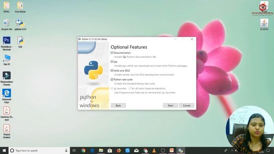This screenshot has height=154, width=274.
Task: Open Google Chrome from the taskbar
Action: tap(83, 151)
